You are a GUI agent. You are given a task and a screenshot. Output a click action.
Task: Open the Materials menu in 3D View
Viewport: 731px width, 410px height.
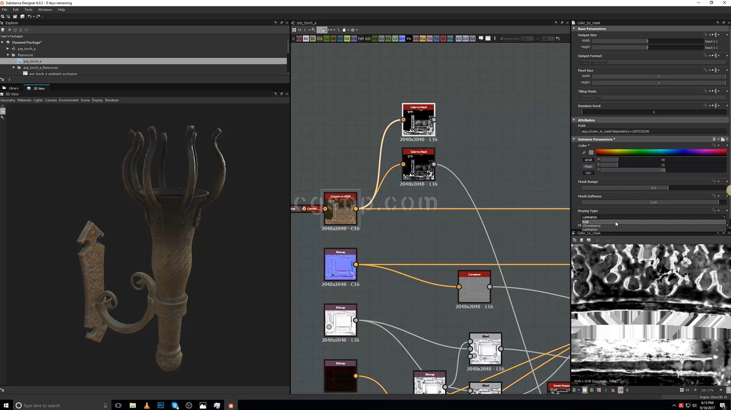(24, 100)
